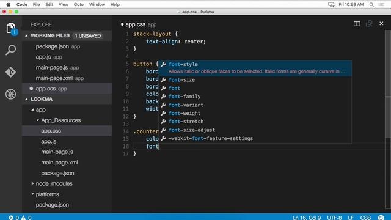This screenshot has width=391, height=220.
Task: Click unsaved dot next to app.css working file
Action: pyautogui.click(x=31, y=88)
